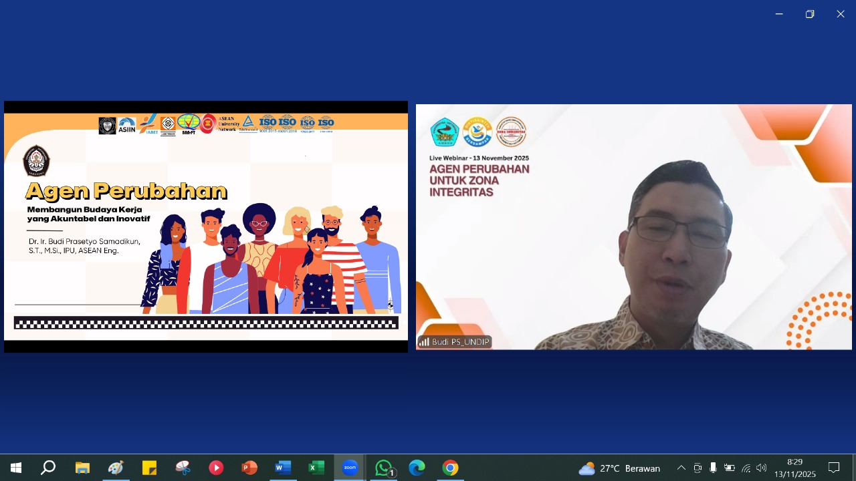Open Sticky Notes from the taskbar
Screen dimensions: 856x481
point(149,468)
